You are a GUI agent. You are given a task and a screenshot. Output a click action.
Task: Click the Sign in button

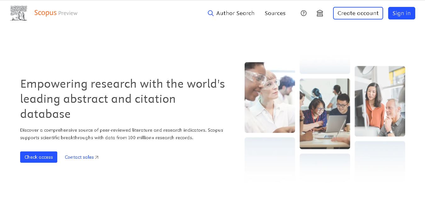point(401,13)
